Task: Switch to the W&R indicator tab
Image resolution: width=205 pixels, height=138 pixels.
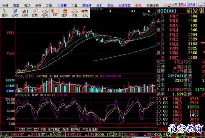Action: coord(43,129)
